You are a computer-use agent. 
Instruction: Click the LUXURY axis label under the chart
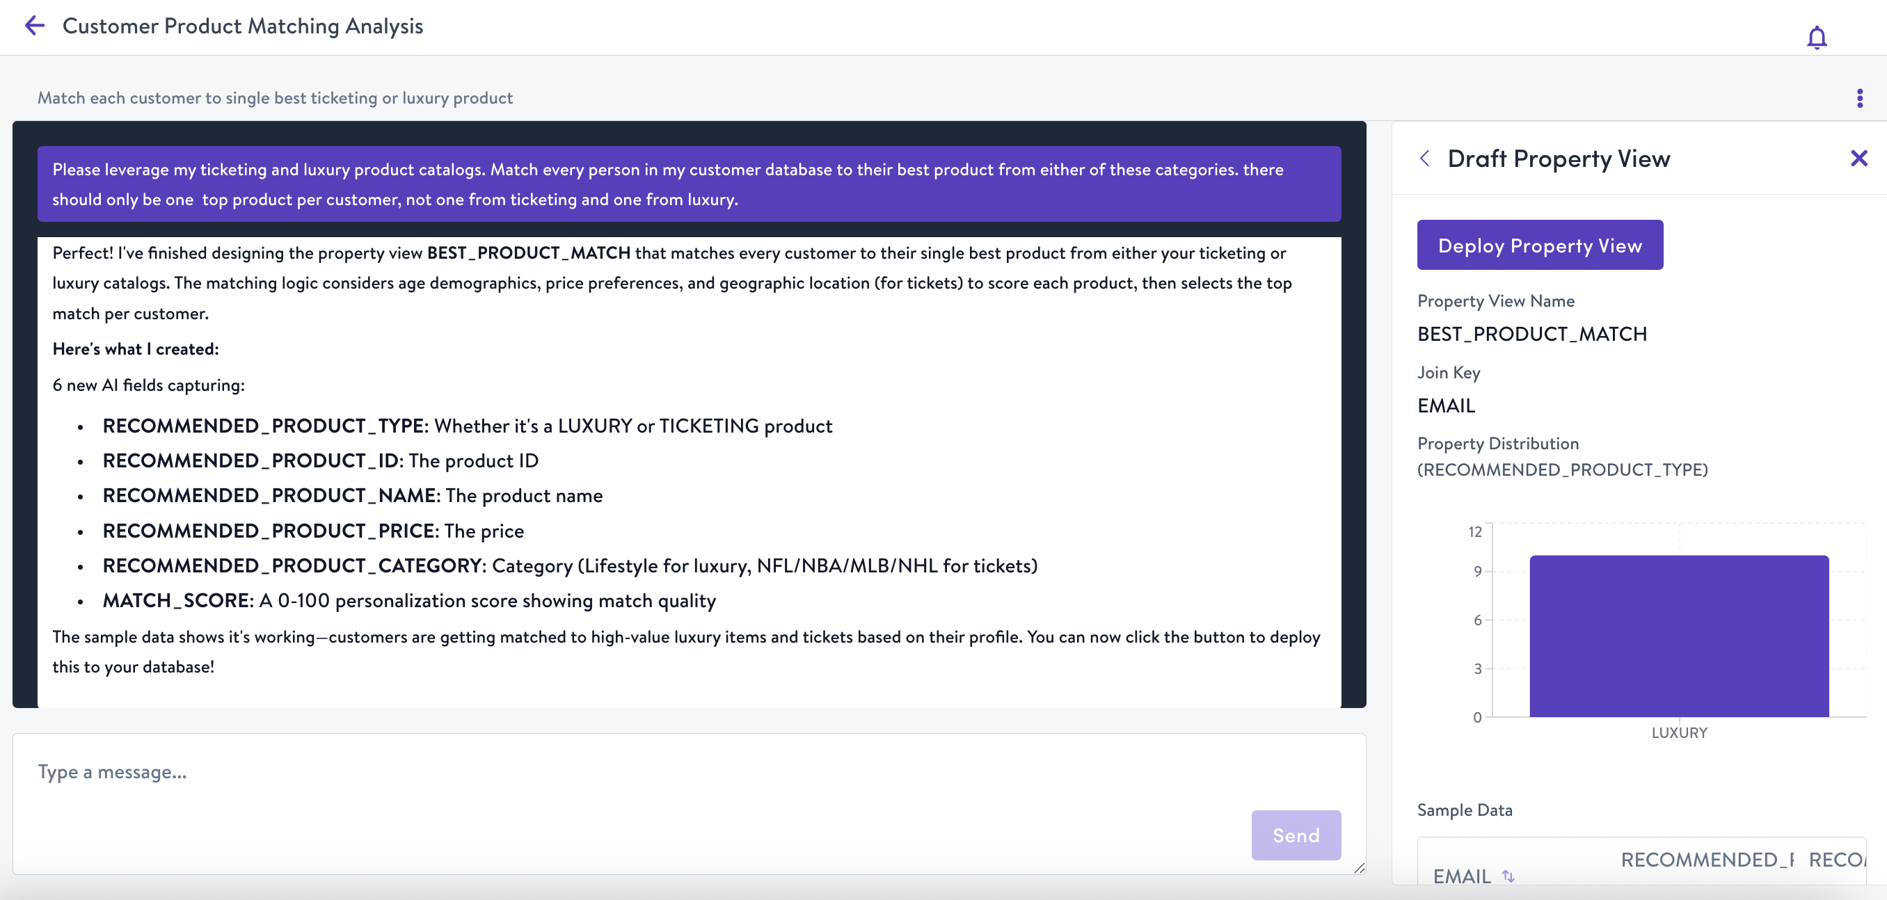tap(1679, 732)
